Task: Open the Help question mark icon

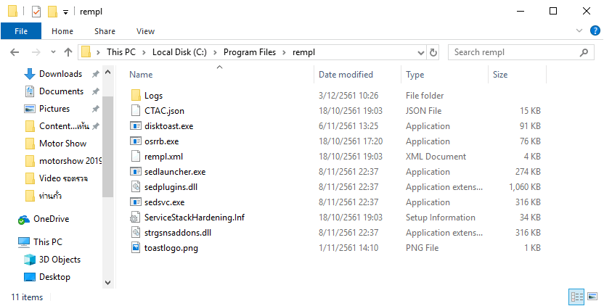Action: click(x=594, y=31)
